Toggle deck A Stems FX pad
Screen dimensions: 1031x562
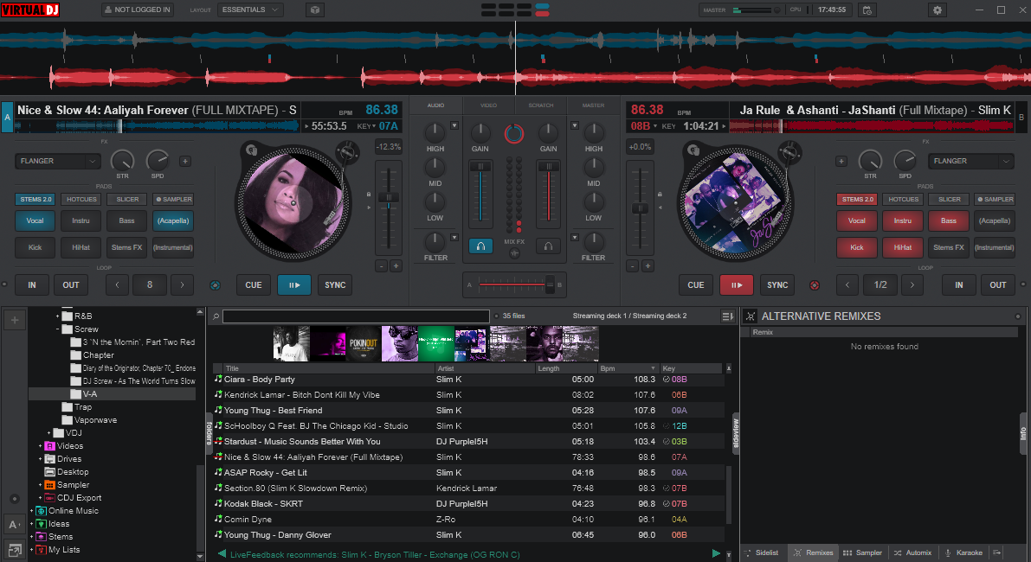(x=127, y=247)
